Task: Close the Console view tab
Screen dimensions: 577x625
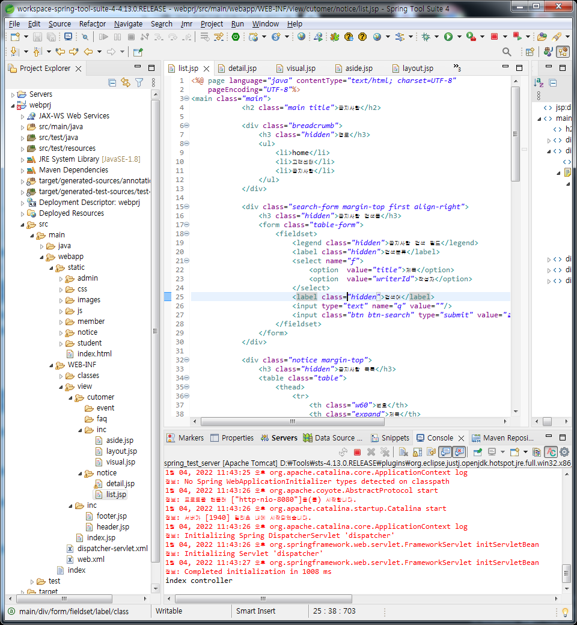Action: click(x=461, y=438)
